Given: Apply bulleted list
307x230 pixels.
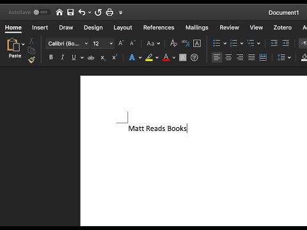Looking at the screenshot, I should (x=217, y=43).
